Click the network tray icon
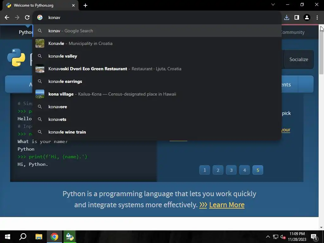324x243 pixels. [276, 237]
